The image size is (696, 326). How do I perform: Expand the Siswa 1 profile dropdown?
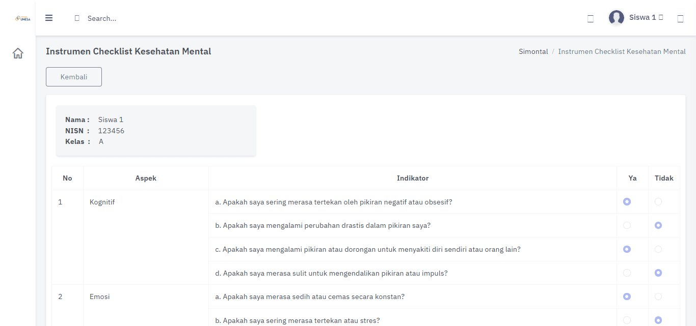point(646,17)
